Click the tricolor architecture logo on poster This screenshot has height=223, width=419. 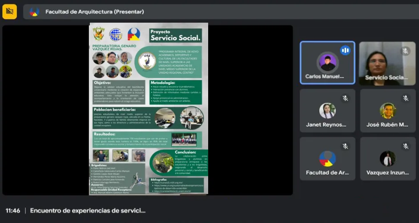click(x=133, y=34)
